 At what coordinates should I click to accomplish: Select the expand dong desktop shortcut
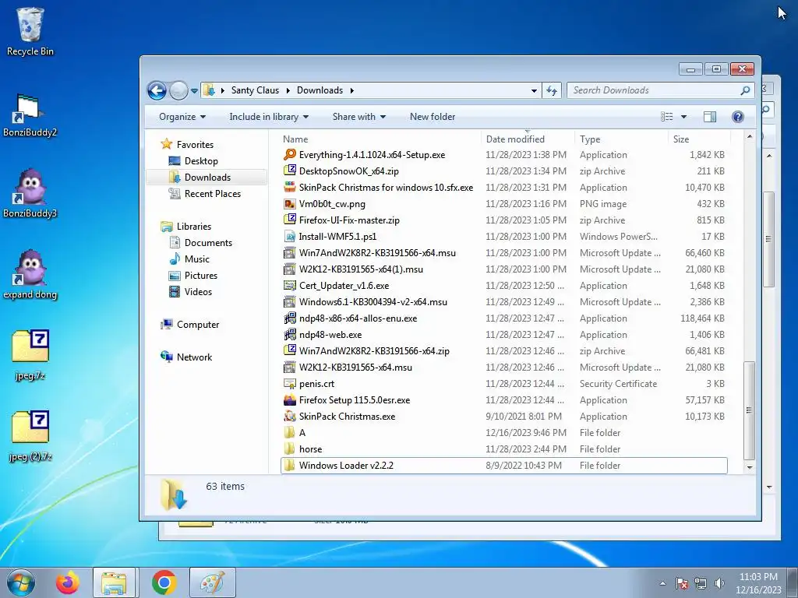30,275
